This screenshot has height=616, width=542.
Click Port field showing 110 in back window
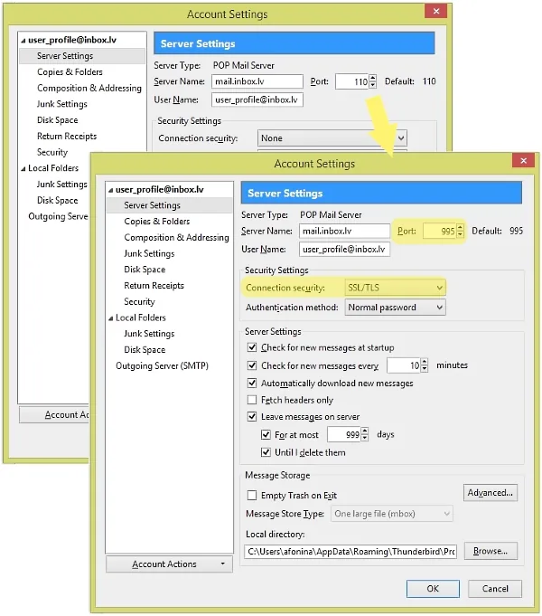point(352,81)
